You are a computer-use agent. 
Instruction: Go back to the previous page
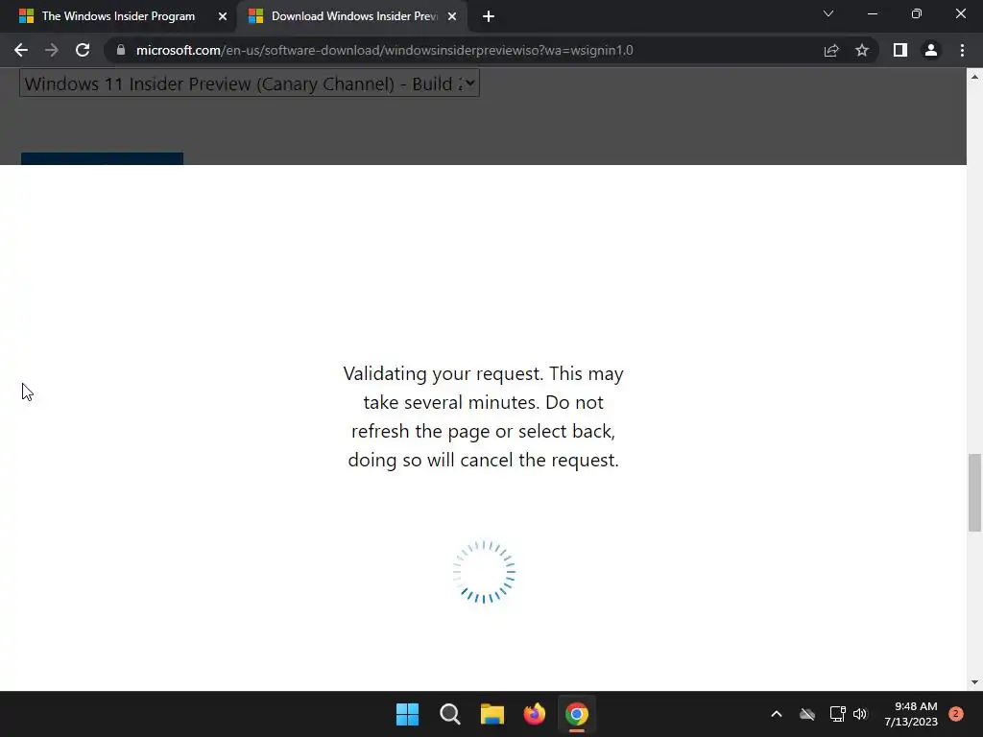(x=21, y=50)
